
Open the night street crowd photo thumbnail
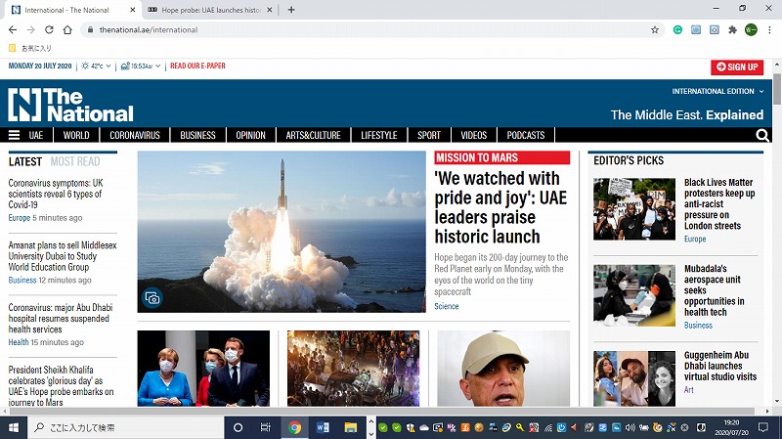pyautogui.click(x=353, y=369)
